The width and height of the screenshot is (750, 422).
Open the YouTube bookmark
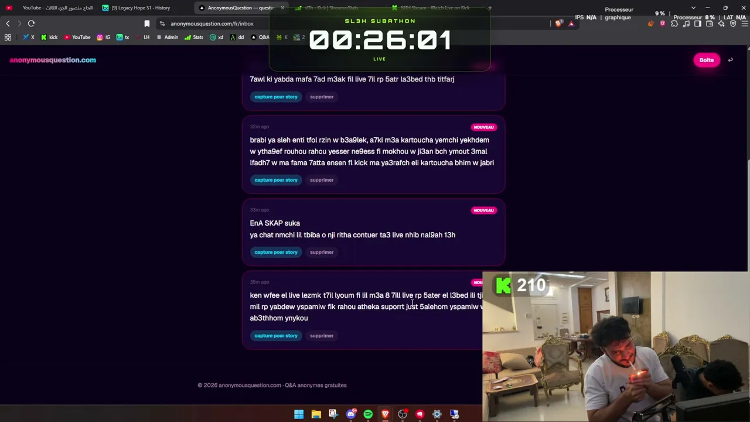point(77,37)
